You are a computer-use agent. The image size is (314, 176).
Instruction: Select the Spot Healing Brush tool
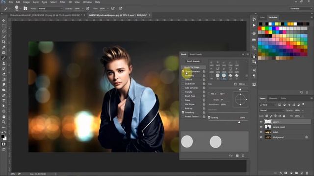(3, 53)
